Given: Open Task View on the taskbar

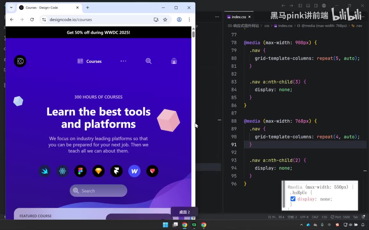Looking at the screenshot, I should coord(175,225).
